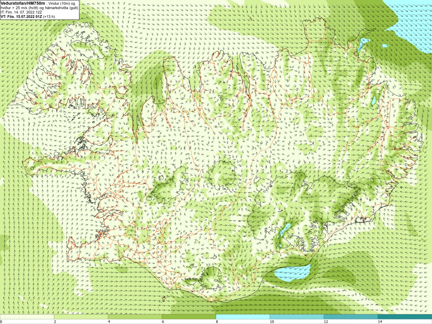Screen dimensions: 432x324
Task: Click the 'hviður > 25 m/s (hvítt)' description line
Action: (39, 8)
